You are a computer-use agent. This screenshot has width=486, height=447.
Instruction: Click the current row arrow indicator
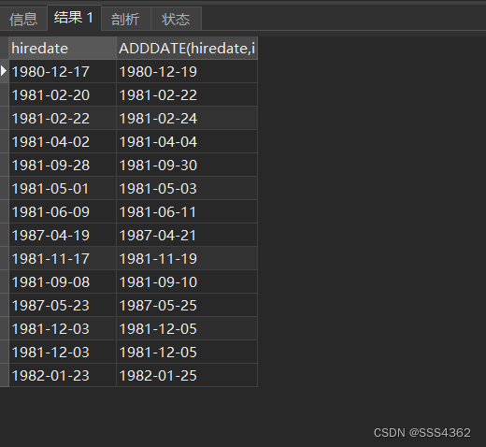coord(4,71)
